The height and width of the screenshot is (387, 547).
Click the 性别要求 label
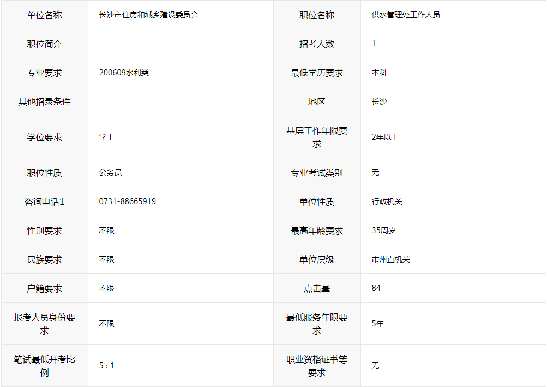(45, 231)
